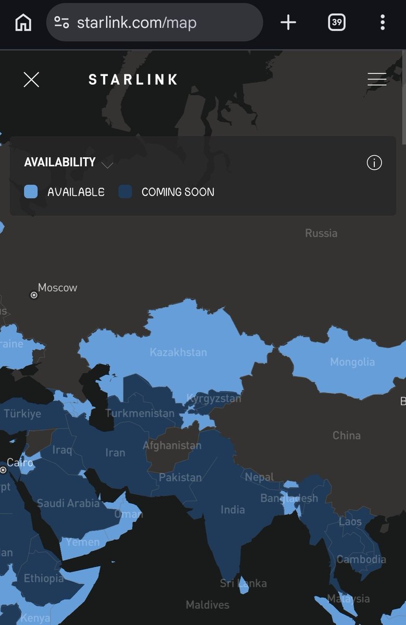
Task: Tap the starlink.com/map address bar
Action: tap(155, 22)
